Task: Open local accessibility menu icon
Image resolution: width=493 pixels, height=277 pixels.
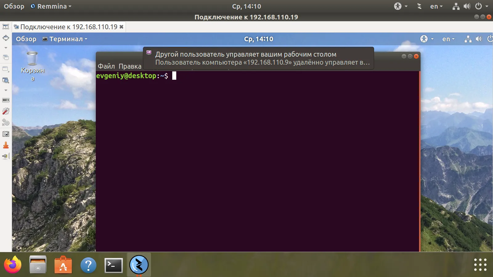Action: [x=401, y=6]
